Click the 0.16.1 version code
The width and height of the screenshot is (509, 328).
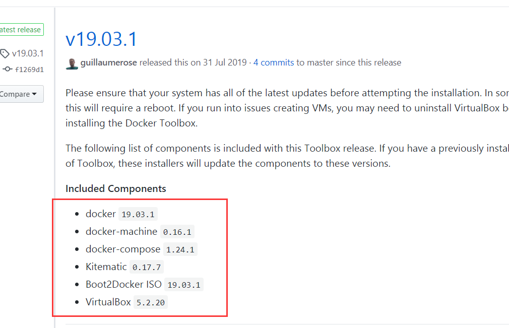177,232
